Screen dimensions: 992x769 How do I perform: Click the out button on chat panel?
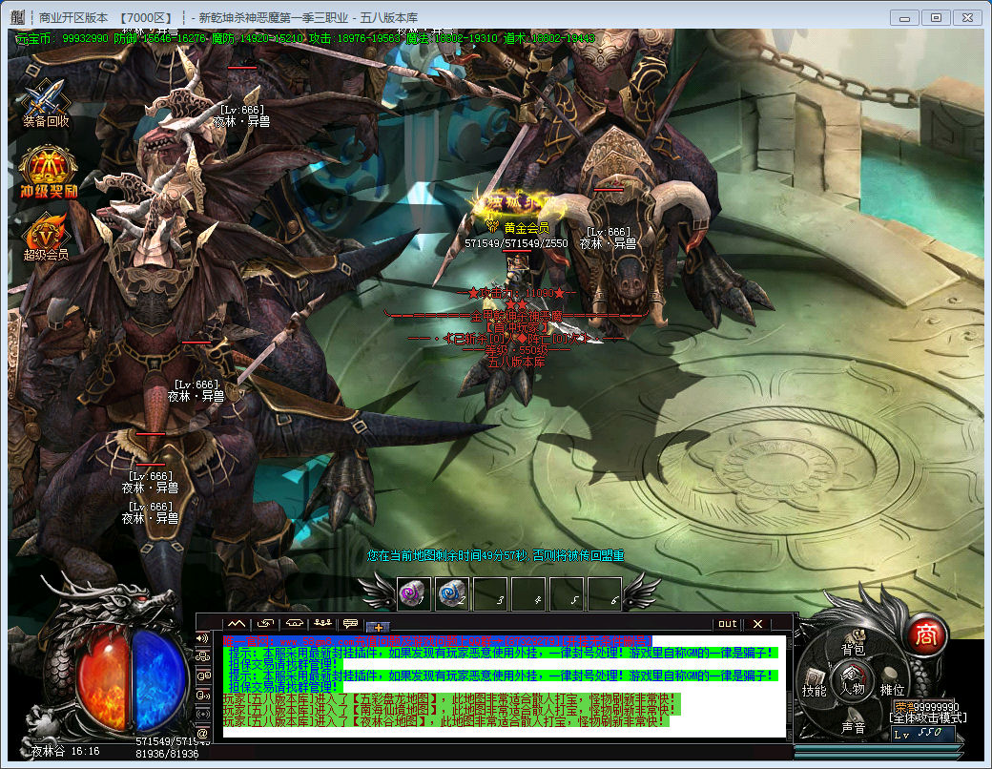[x=728, y=624]
